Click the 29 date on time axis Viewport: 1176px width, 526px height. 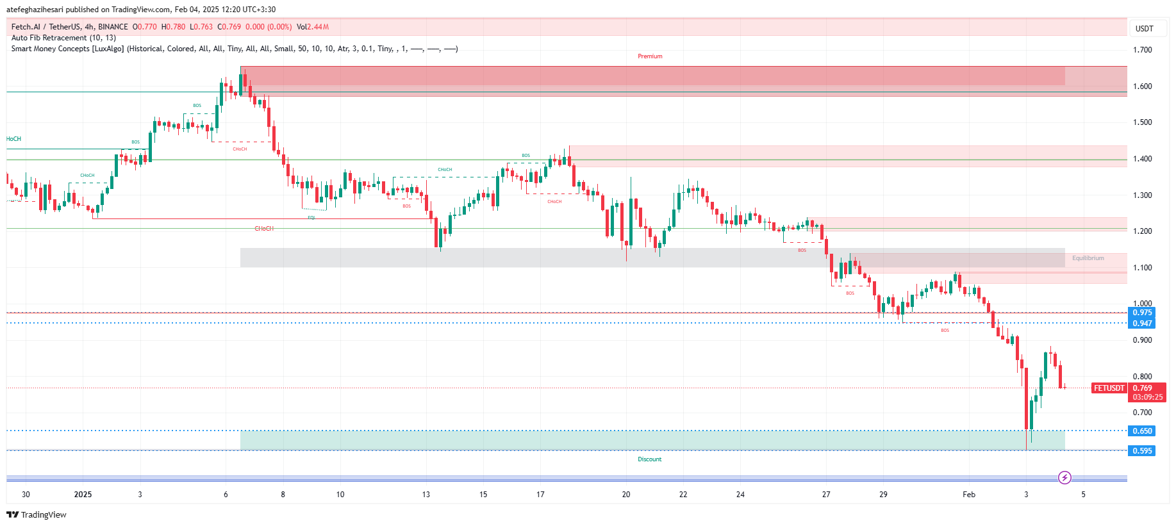tap(884, 495)
